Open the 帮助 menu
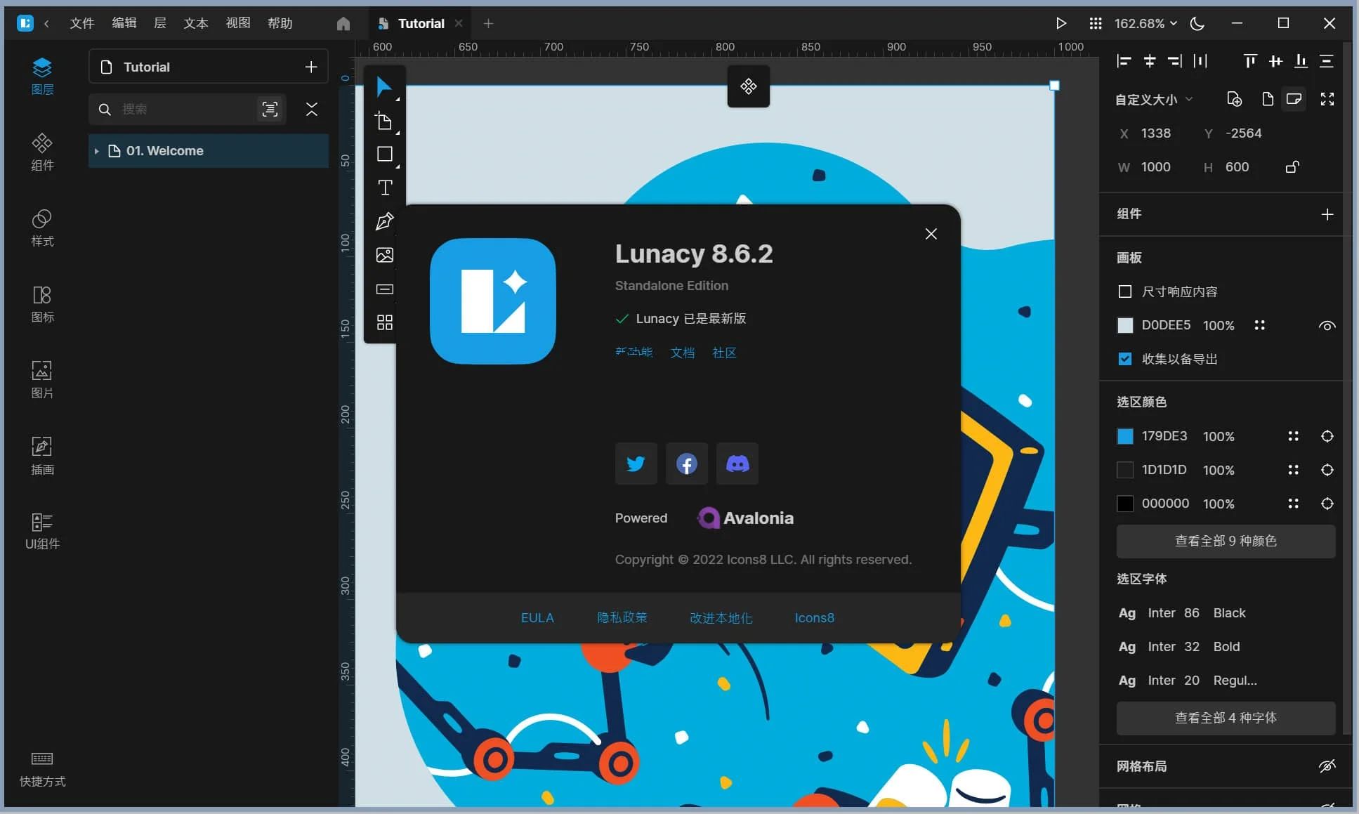1359x814 pixels. point(280,23)
